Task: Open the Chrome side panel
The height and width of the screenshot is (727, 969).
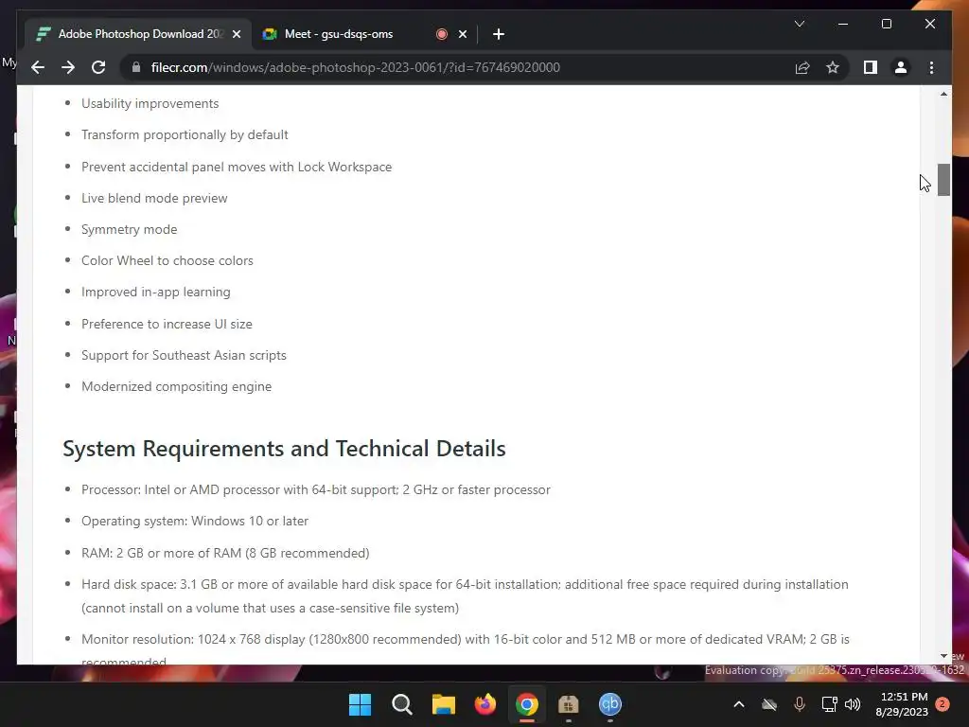Action: tap(871, 67)
